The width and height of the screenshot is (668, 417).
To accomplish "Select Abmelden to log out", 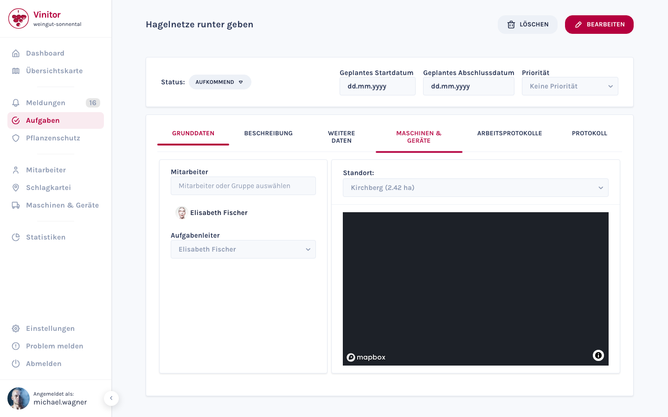I will [x=56, y=364].
